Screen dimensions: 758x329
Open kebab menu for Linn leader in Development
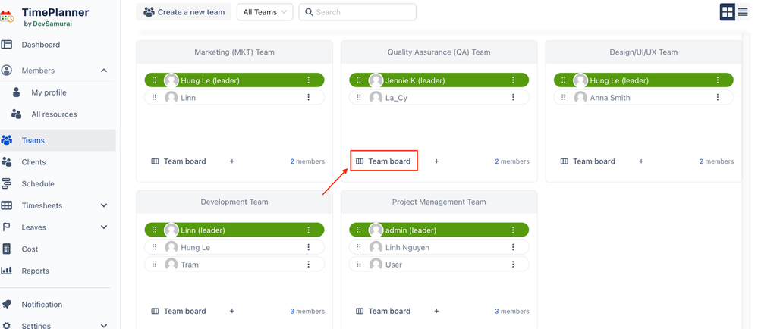point(308,230)
